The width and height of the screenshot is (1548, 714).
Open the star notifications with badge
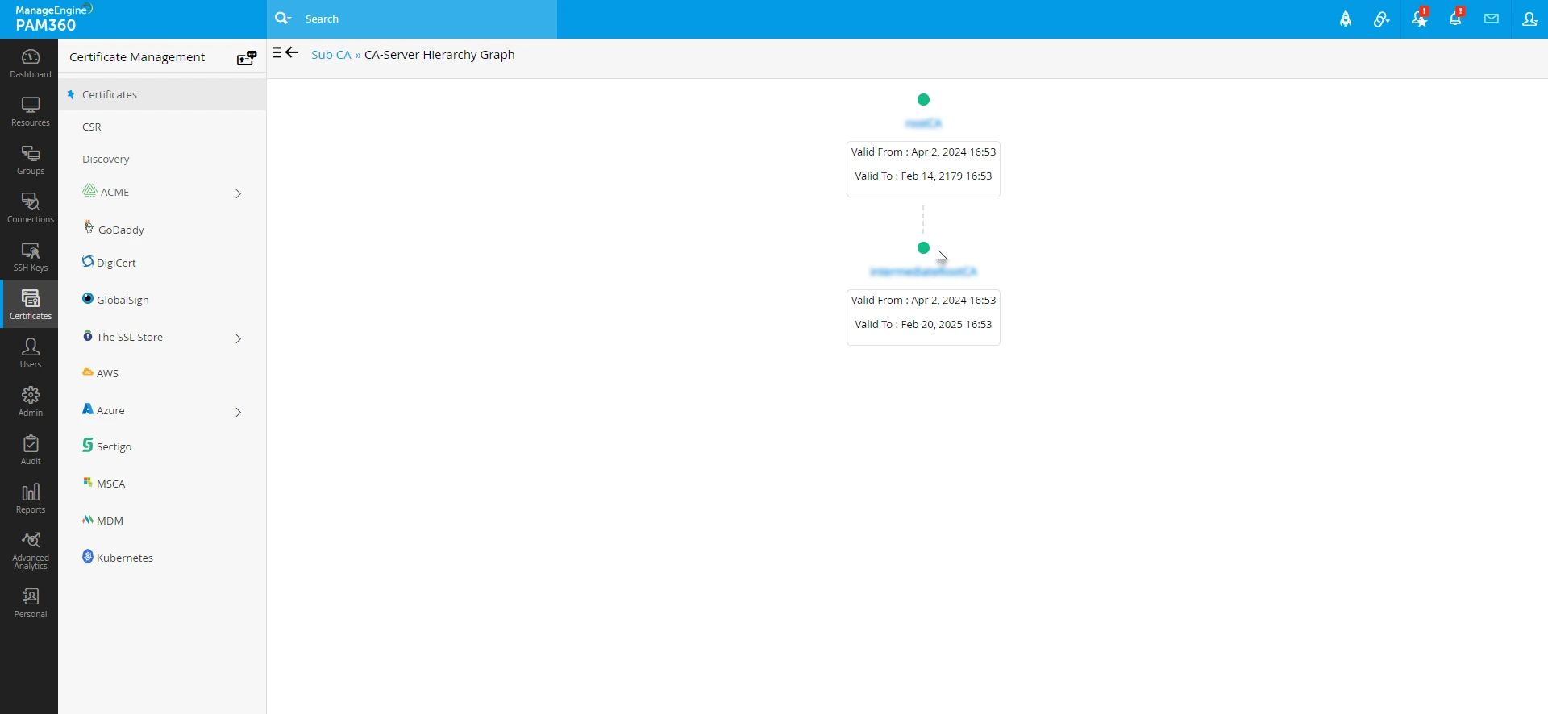click(1420, 18)
